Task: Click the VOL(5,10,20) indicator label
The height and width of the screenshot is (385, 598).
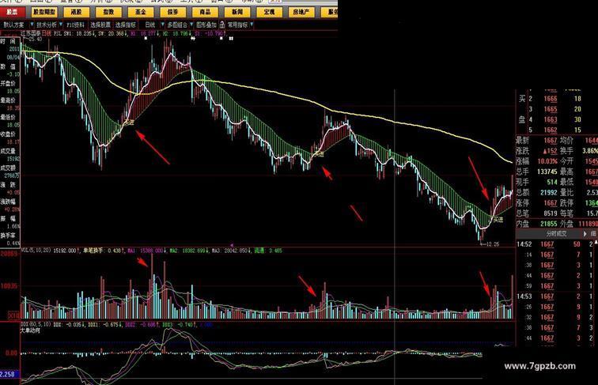Action: [36, 251]
